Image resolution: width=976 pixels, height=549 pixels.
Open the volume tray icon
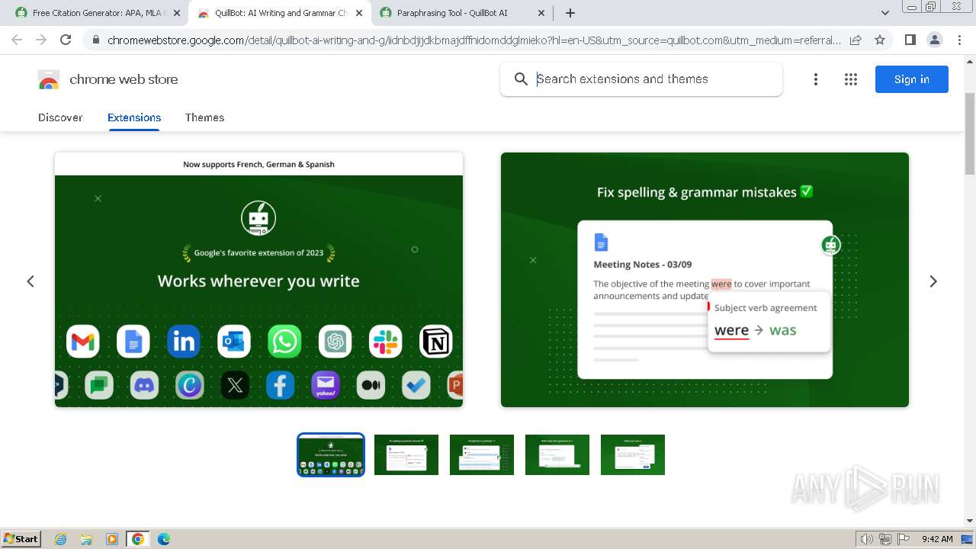coord(867,539)
